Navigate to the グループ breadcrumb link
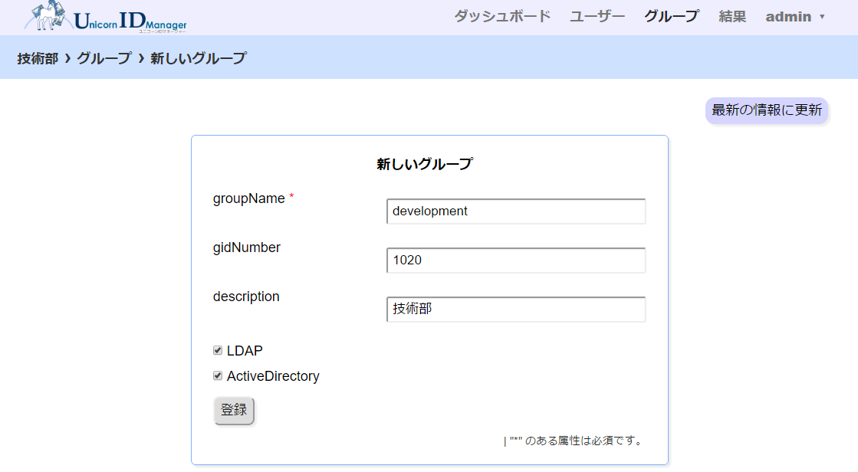The image size is (858, 472). [104, 57]
